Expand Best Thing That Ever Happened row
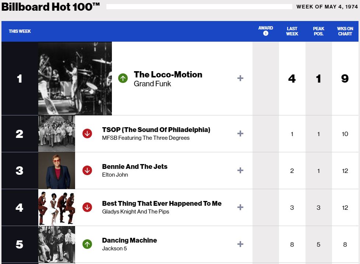360x264 pixels. pos(240,207)
